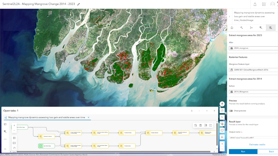The height and width of the screenshot is (156, 278).
Task: Open the app launcher grid
Action: click(264, 4)
